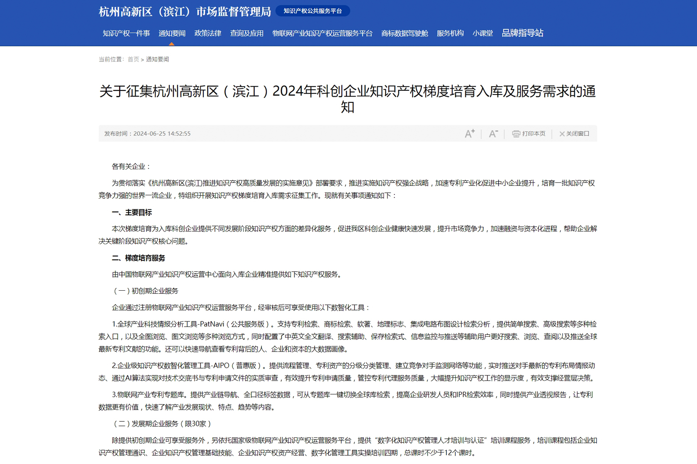The image size is (697, 464).
Task: Select 通知要闻 navigation tab
Action: pos(172,33)
